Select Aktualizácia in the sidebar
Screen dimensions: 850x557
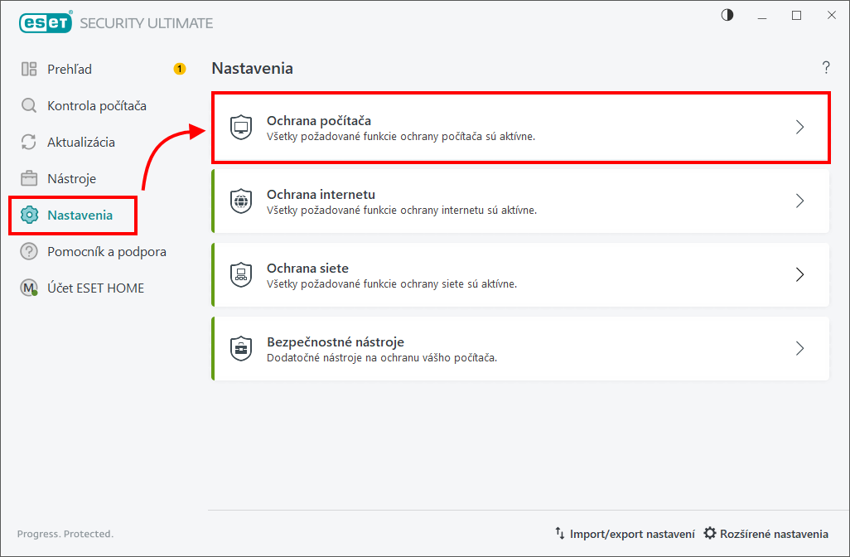pos(80,142)
